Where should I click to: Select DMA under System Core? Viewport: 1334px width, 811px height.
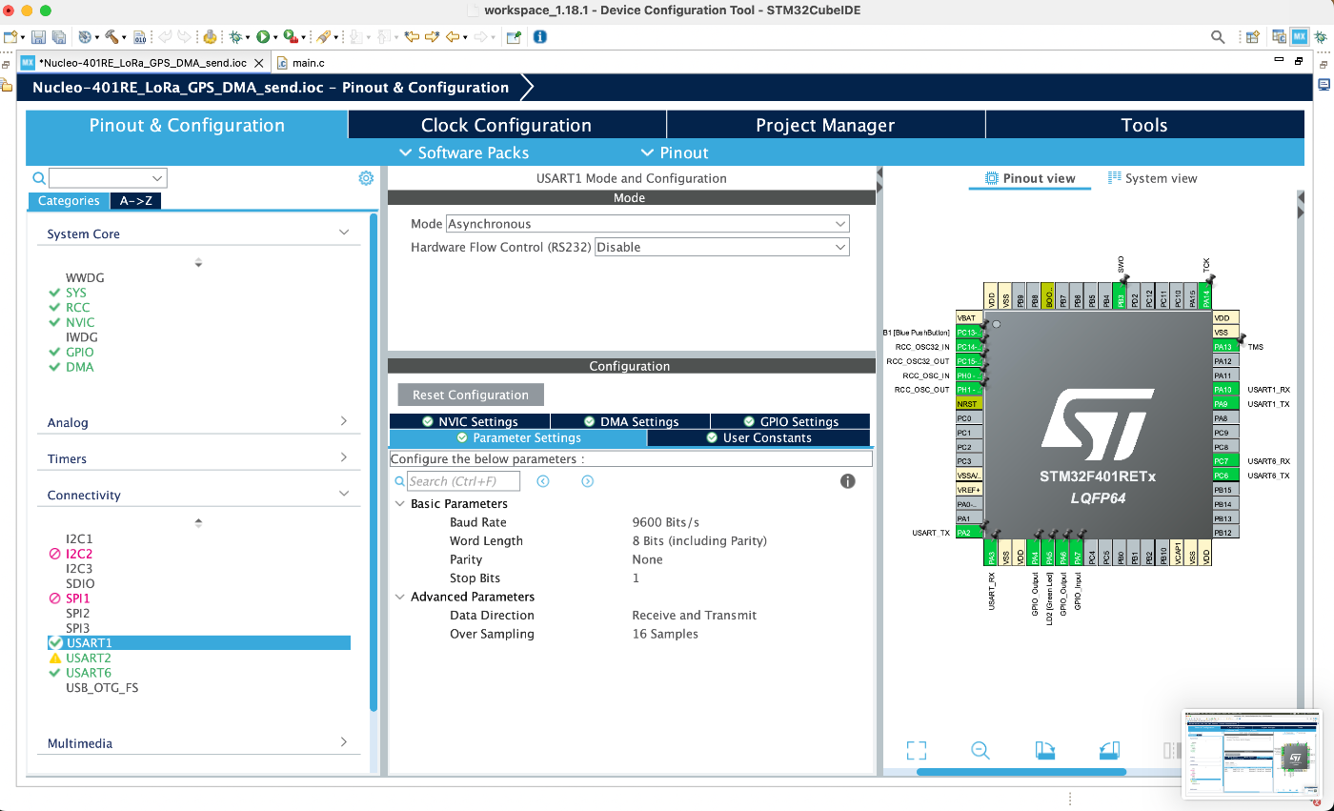80,367
